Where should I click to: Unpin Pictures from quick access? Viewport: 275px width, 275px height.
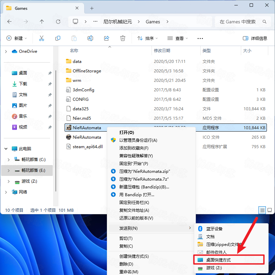click(x=50, y=106)
